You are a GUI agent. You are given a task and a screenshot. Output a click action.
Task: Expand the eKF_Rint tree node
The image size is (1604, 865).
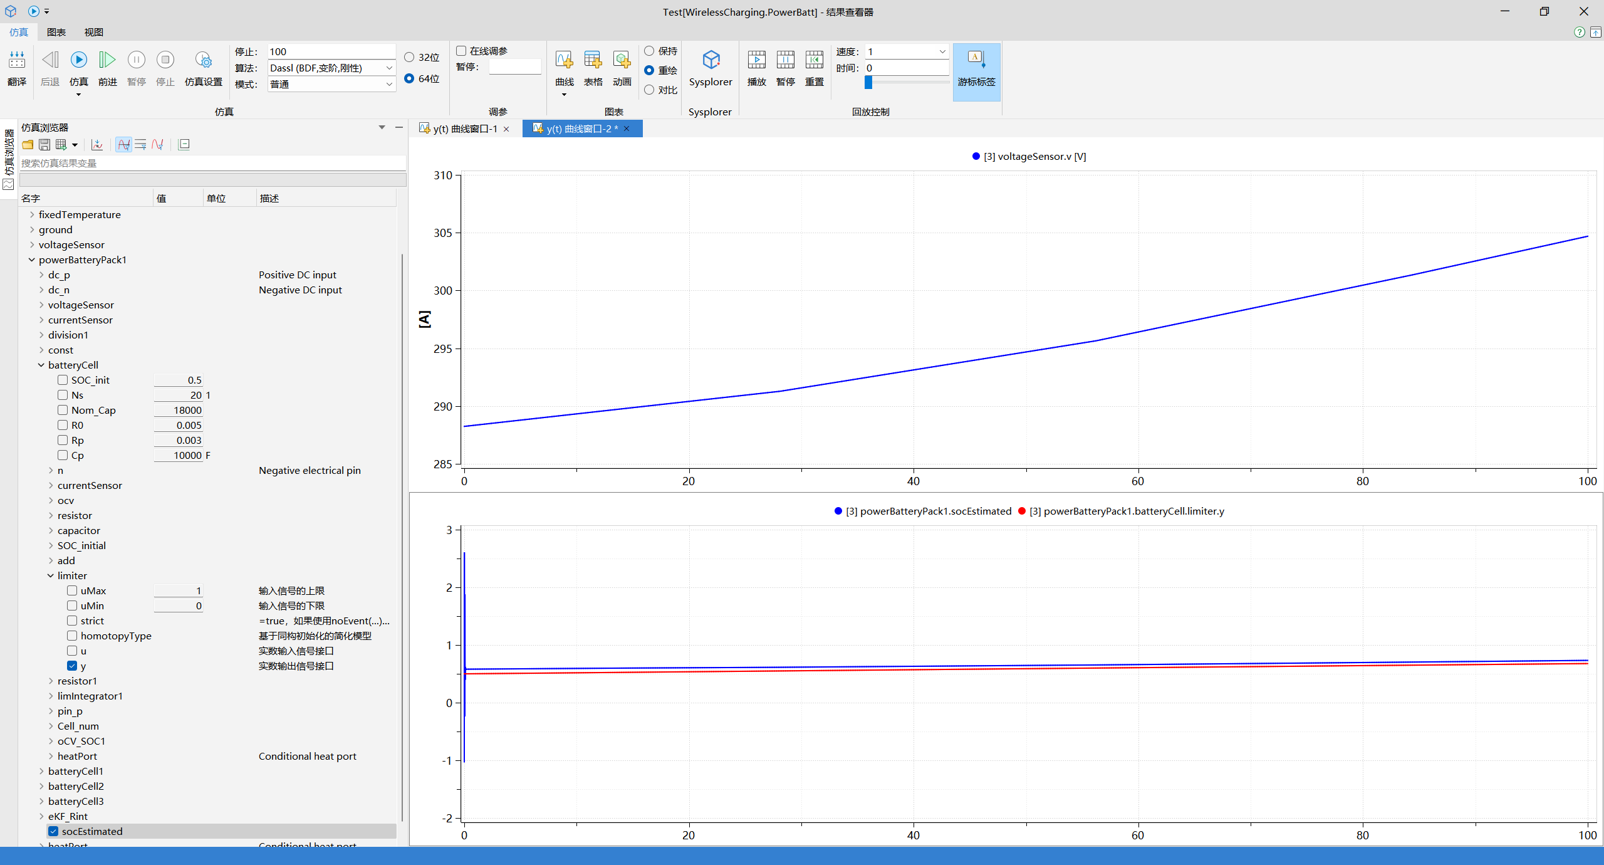pos(41,816)
